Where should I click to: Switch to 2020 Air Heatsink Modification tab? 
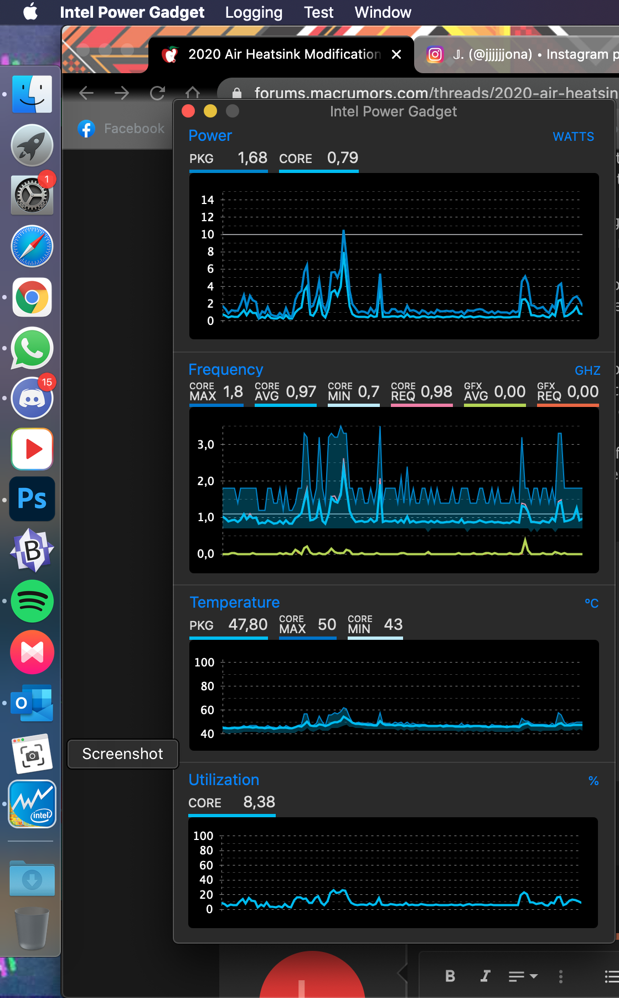[x=281, y=54]
